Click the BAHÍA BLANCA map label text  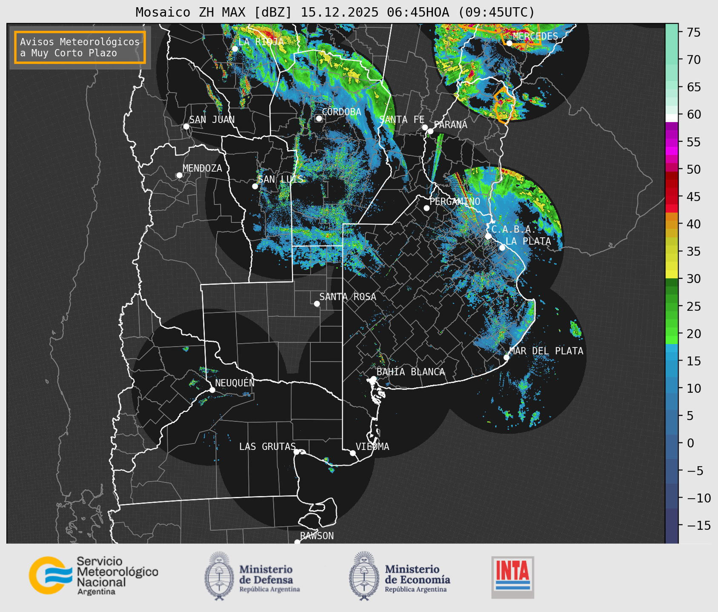tap(411, 372)
